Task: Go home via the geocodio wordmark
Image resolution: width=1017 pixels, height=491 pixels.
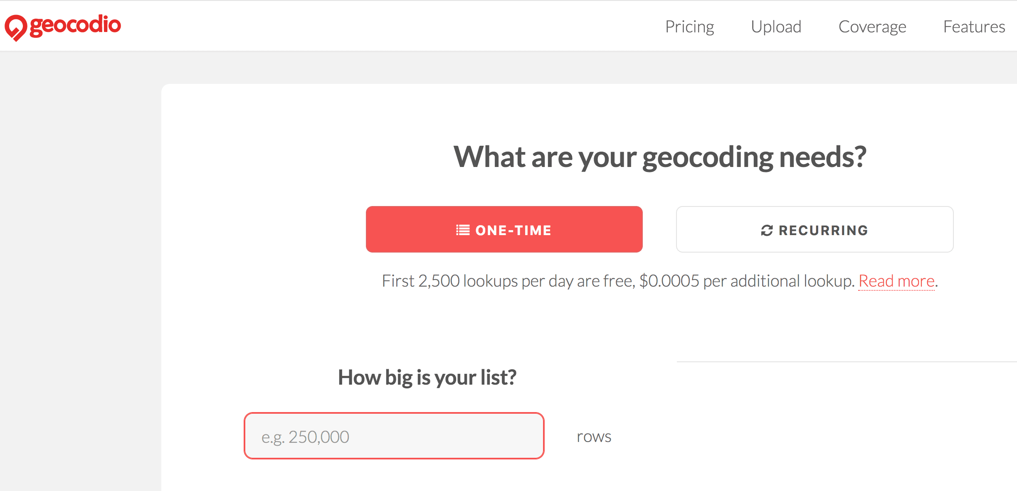Action: tap(75, 25)
